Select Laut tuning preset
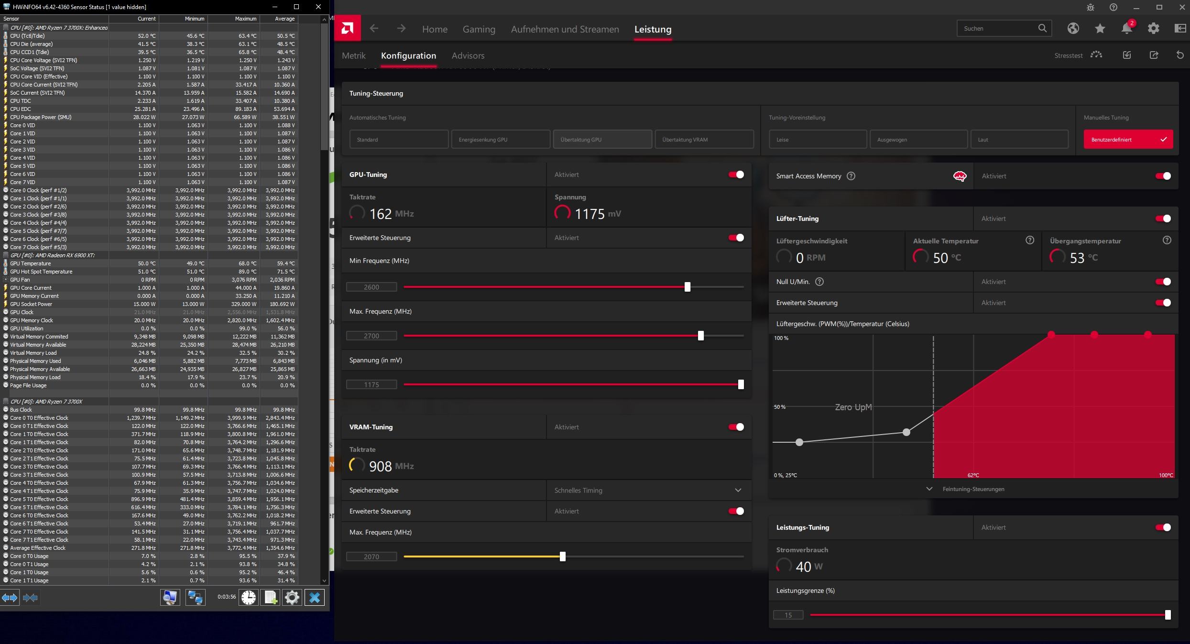The height and width of the screenshot is (644, 1190). pyautogui.click(x=1020, y=140)
